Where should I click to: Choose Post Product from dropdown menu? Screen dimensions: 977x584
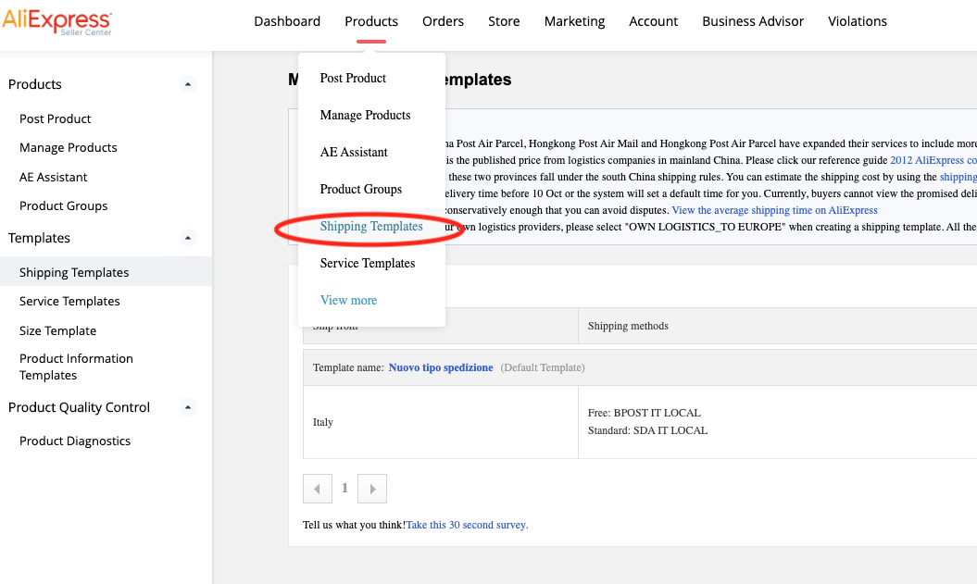tap(353, 78)
